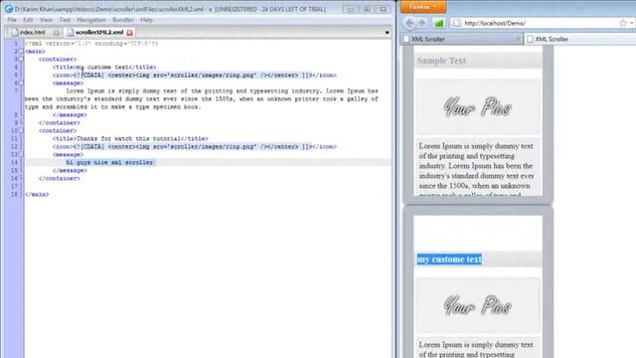
Task: Open the View menu
Action: click(x=46, y=20)
